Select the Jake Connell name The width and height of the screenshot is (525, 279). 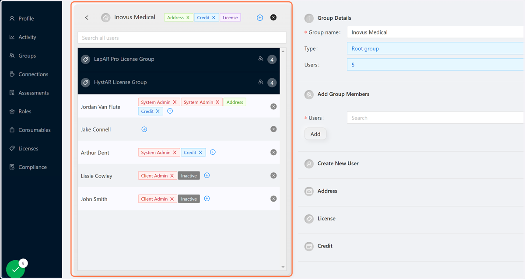tap(96, 129)
